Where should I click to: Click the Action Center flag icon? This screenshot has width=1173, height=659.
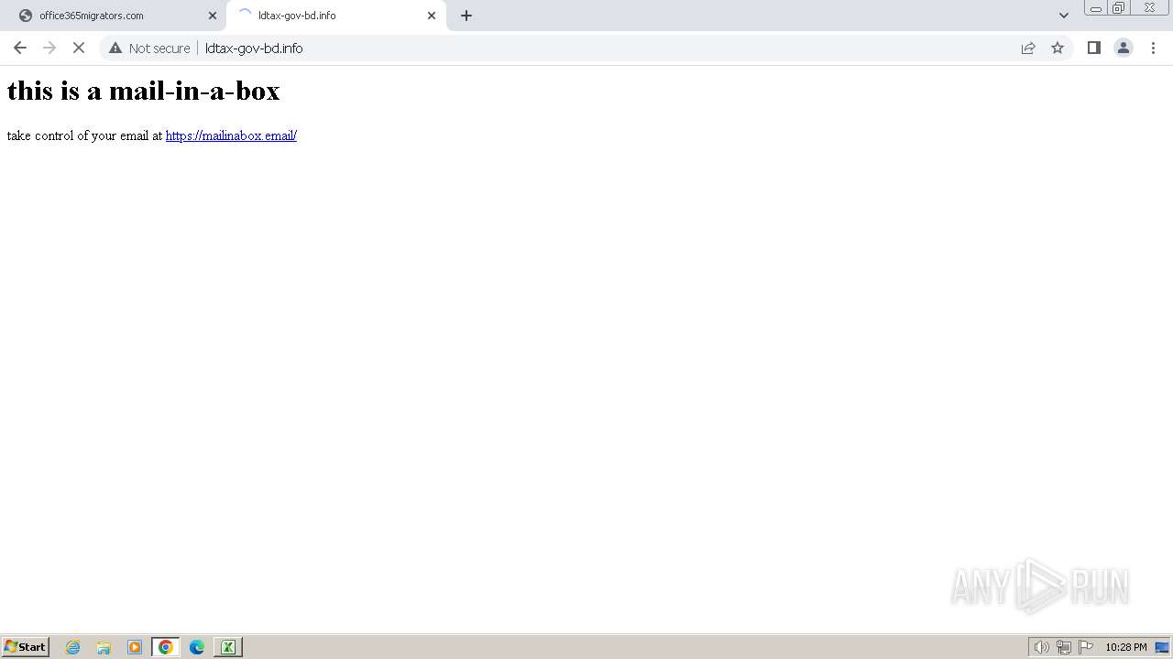1086,647
